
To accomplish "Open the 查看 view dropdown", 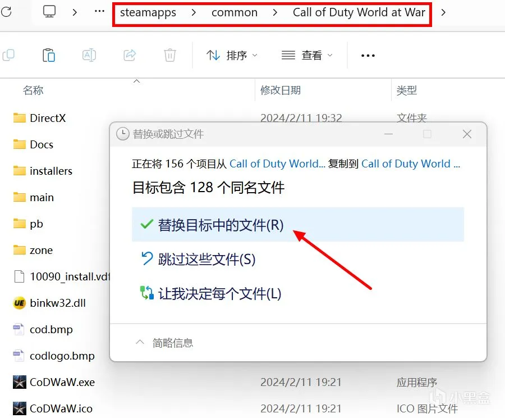I will pos(307,55).
